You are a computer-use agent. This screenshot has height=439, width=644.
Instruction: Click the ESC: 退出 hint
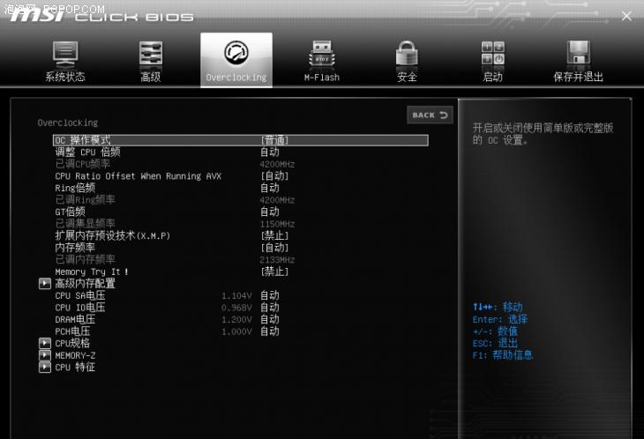click(x=495, y=343)
